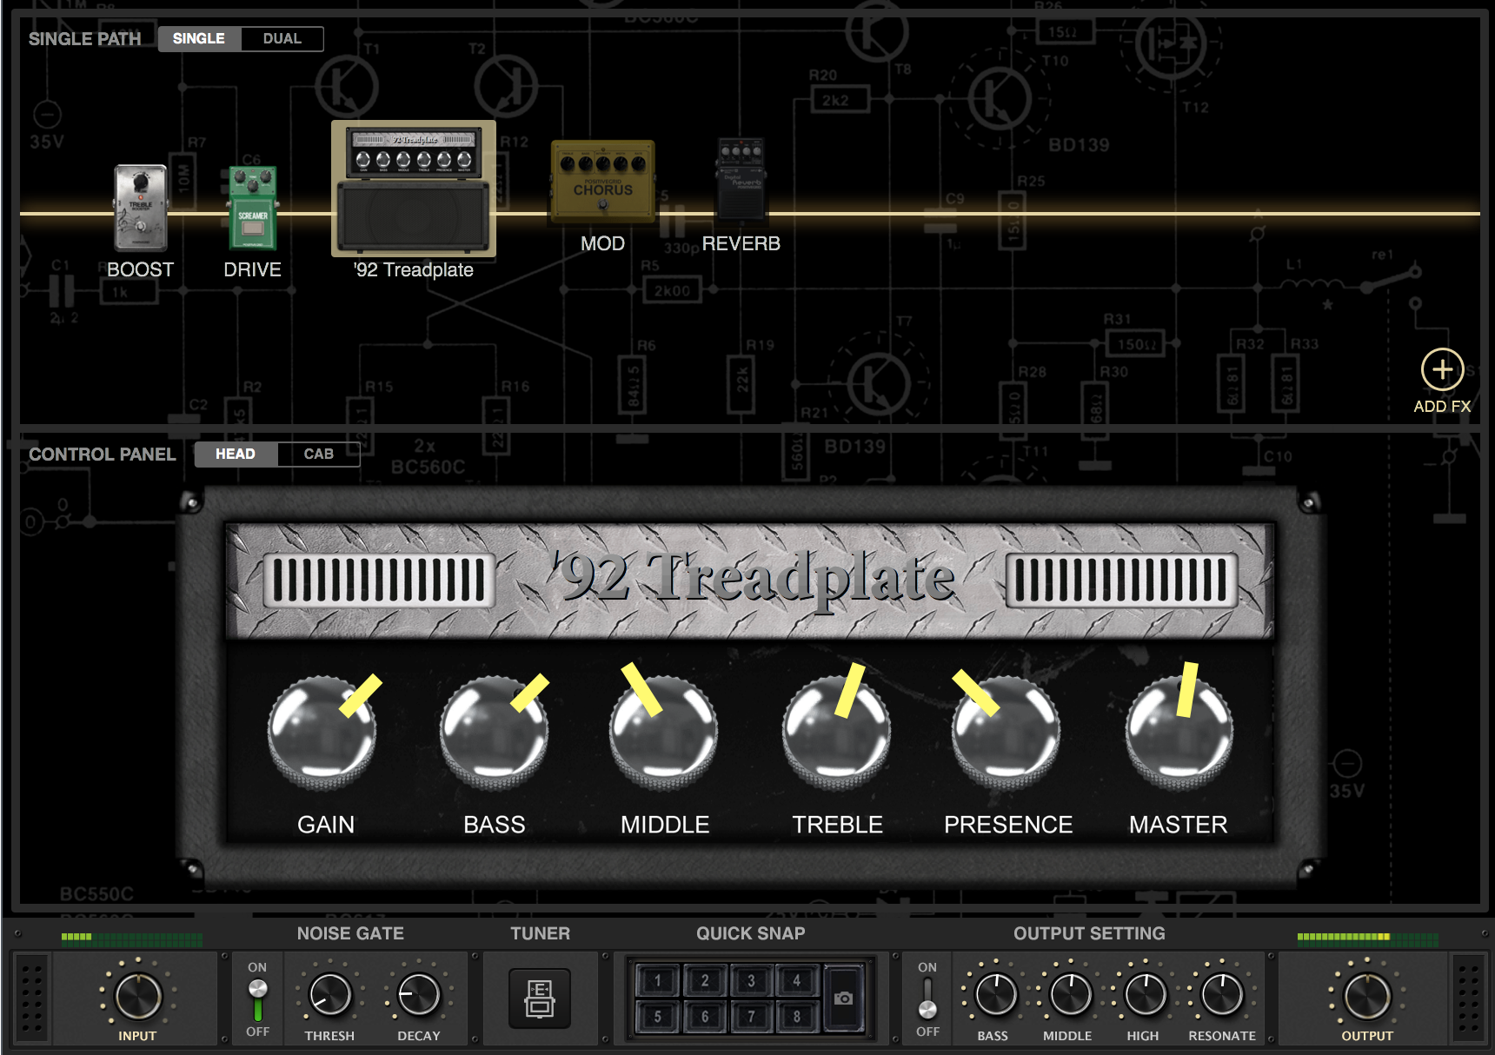Viewport: 1495px width, 1055px height.
Task: Click the Quick Snap camera icon
Action: pos(843,999)
